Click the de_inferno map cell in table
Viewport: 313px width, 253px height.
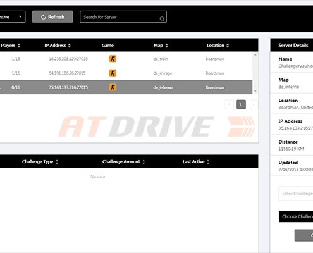tap(163, 87)
